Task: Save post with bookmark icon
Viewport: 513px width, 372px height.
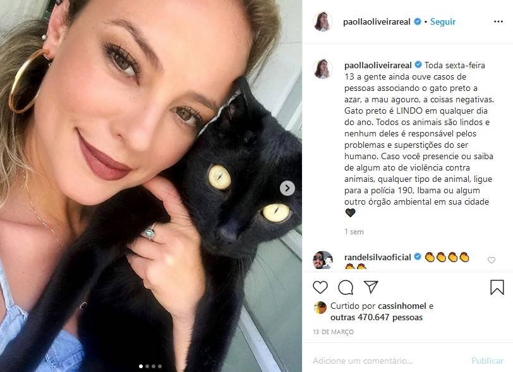Action: tap(497, 287)
